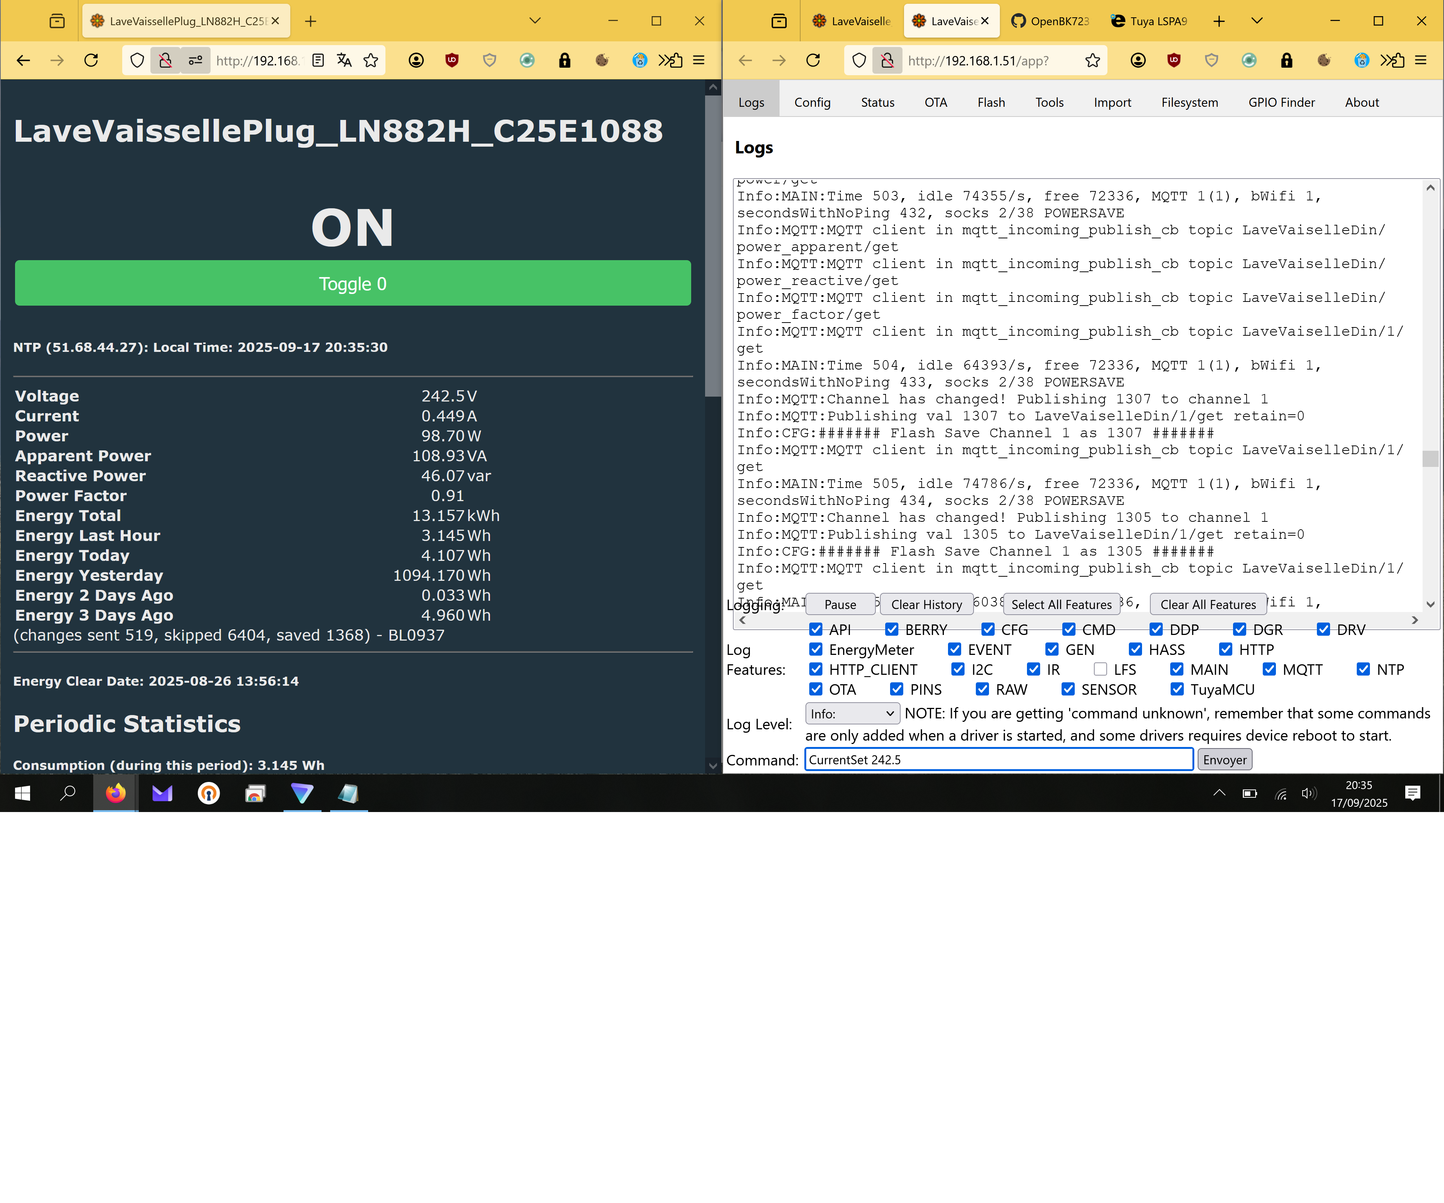Open list all tabs chevron in right window
This screenshot has height=1203, width=1444.
[x=1257, y=21]
